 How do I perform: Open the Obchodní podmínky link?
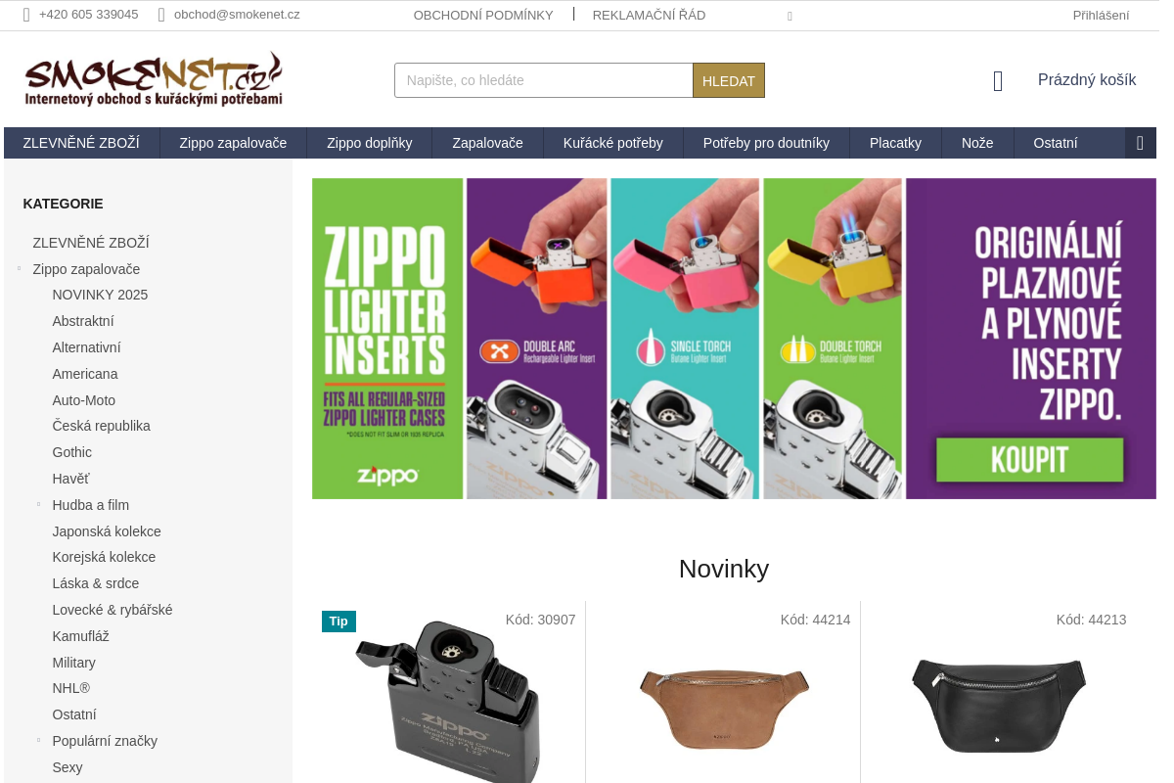tap(483, 15)
